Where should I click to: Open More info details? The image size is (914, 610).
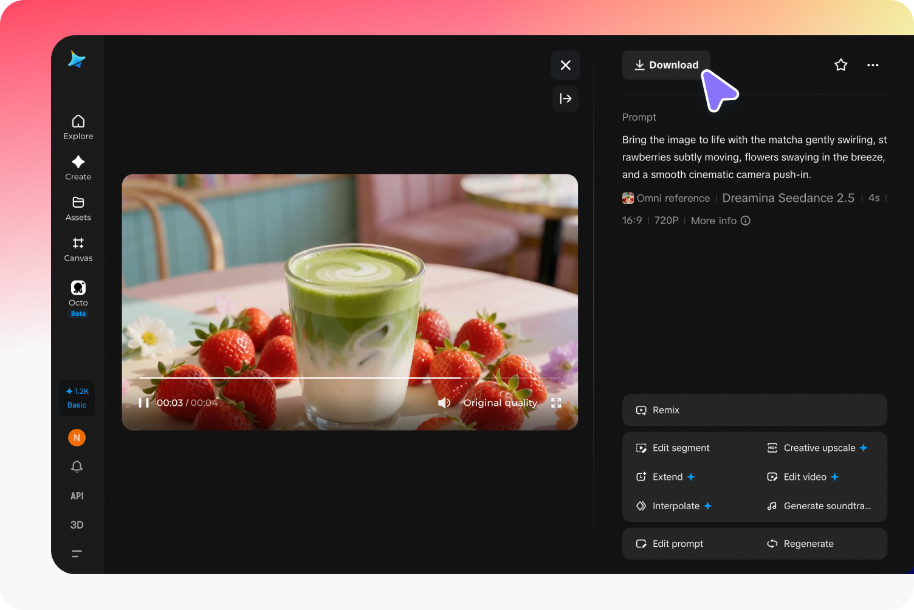point(721,221)
